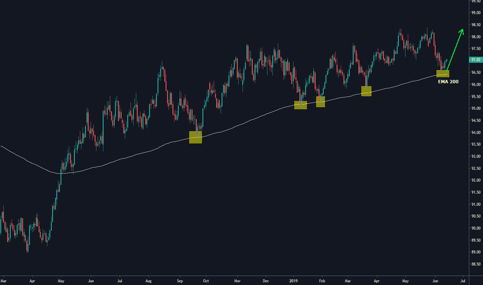Click the 98.50 price axis label
The image size is (483, 285).
476,25
